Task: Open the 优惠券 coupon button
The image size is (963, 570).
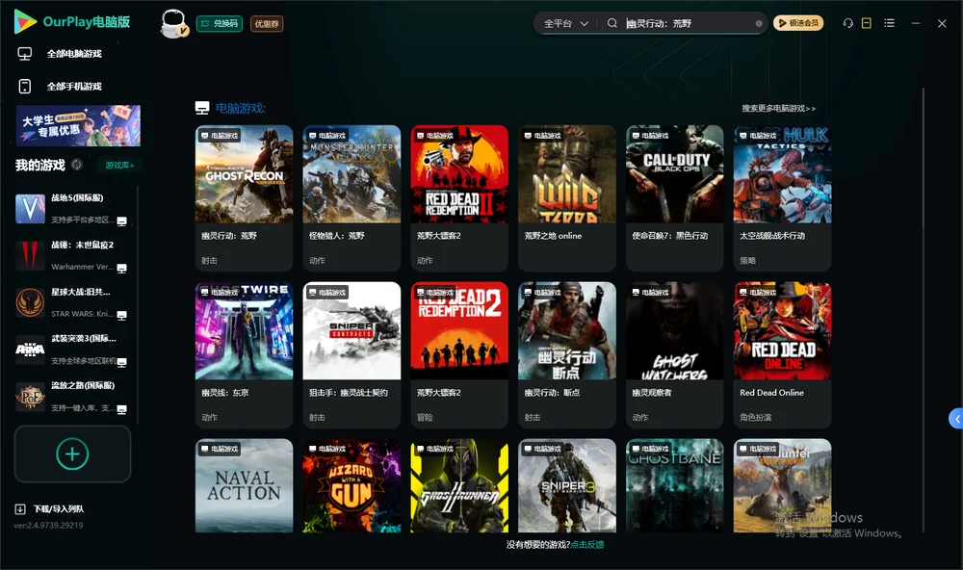Action: click(x=267, y=23)
